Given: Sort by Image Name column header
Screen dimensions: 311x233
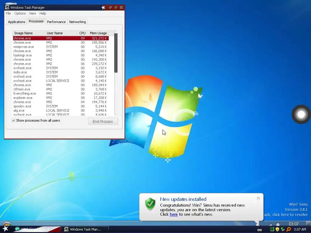Looking at the screenshot, I should click(28, 33).
